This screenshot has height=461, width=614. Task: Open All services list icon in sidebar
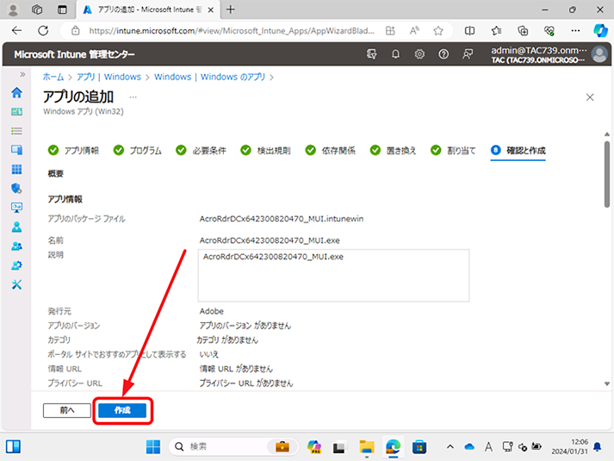(16, 131)
